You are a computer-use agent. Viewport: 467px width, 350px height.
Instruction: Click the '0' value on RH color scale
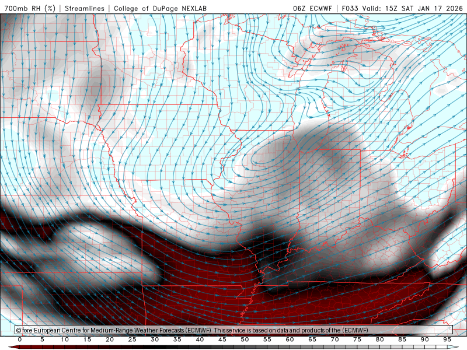20,339
